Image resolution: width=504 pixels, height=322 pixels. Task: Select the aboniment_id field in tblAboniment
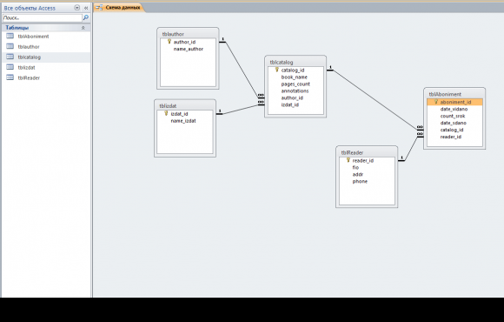click(x=454, y=102)
